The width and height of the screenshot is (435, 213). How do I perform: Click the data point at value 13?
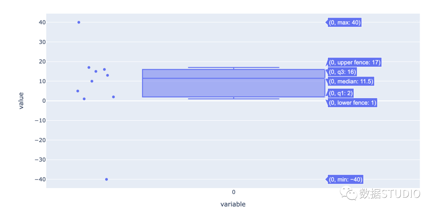point(108,75)
